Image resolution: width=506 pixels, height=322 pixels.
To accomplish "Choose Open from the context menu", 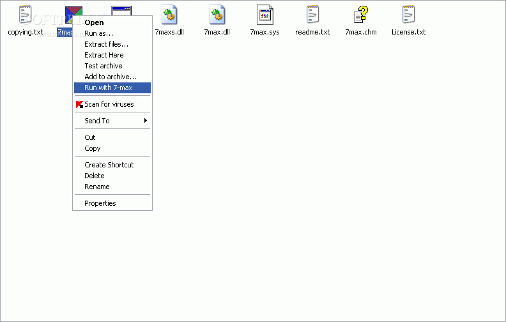I will click(112, 22).
